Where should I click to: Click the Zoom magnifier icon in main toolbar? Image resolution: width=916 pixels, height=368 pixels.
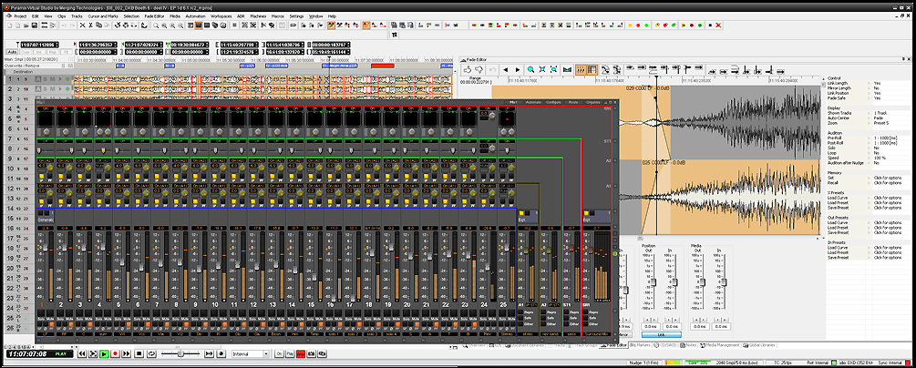[x=155, y=26]
